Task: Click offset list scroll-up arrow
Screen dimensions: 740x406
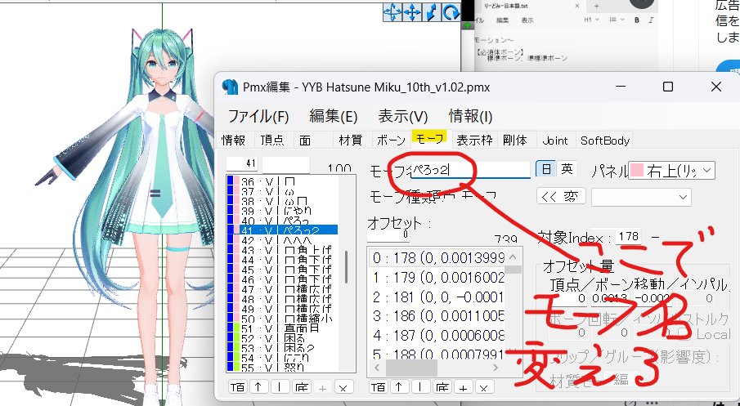Action: (x=514, y=257)
